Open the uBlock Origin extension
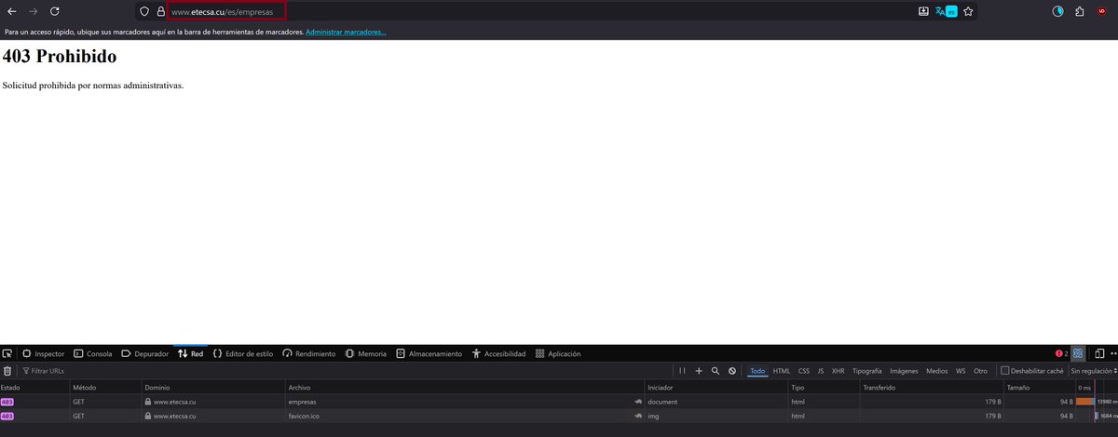Screen dimensions: 1118x437 point(1102,11)
